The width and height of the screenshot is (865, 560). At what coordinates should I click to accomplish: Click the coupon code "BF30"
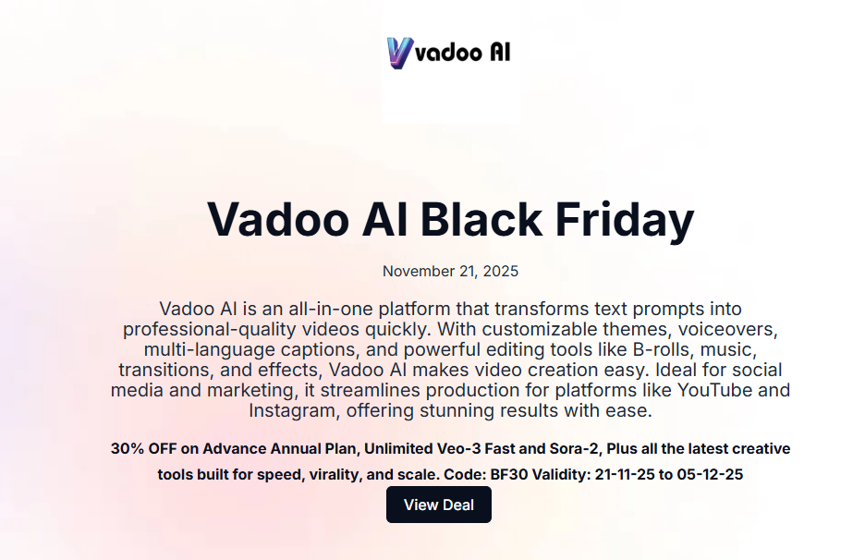[506, 475]
